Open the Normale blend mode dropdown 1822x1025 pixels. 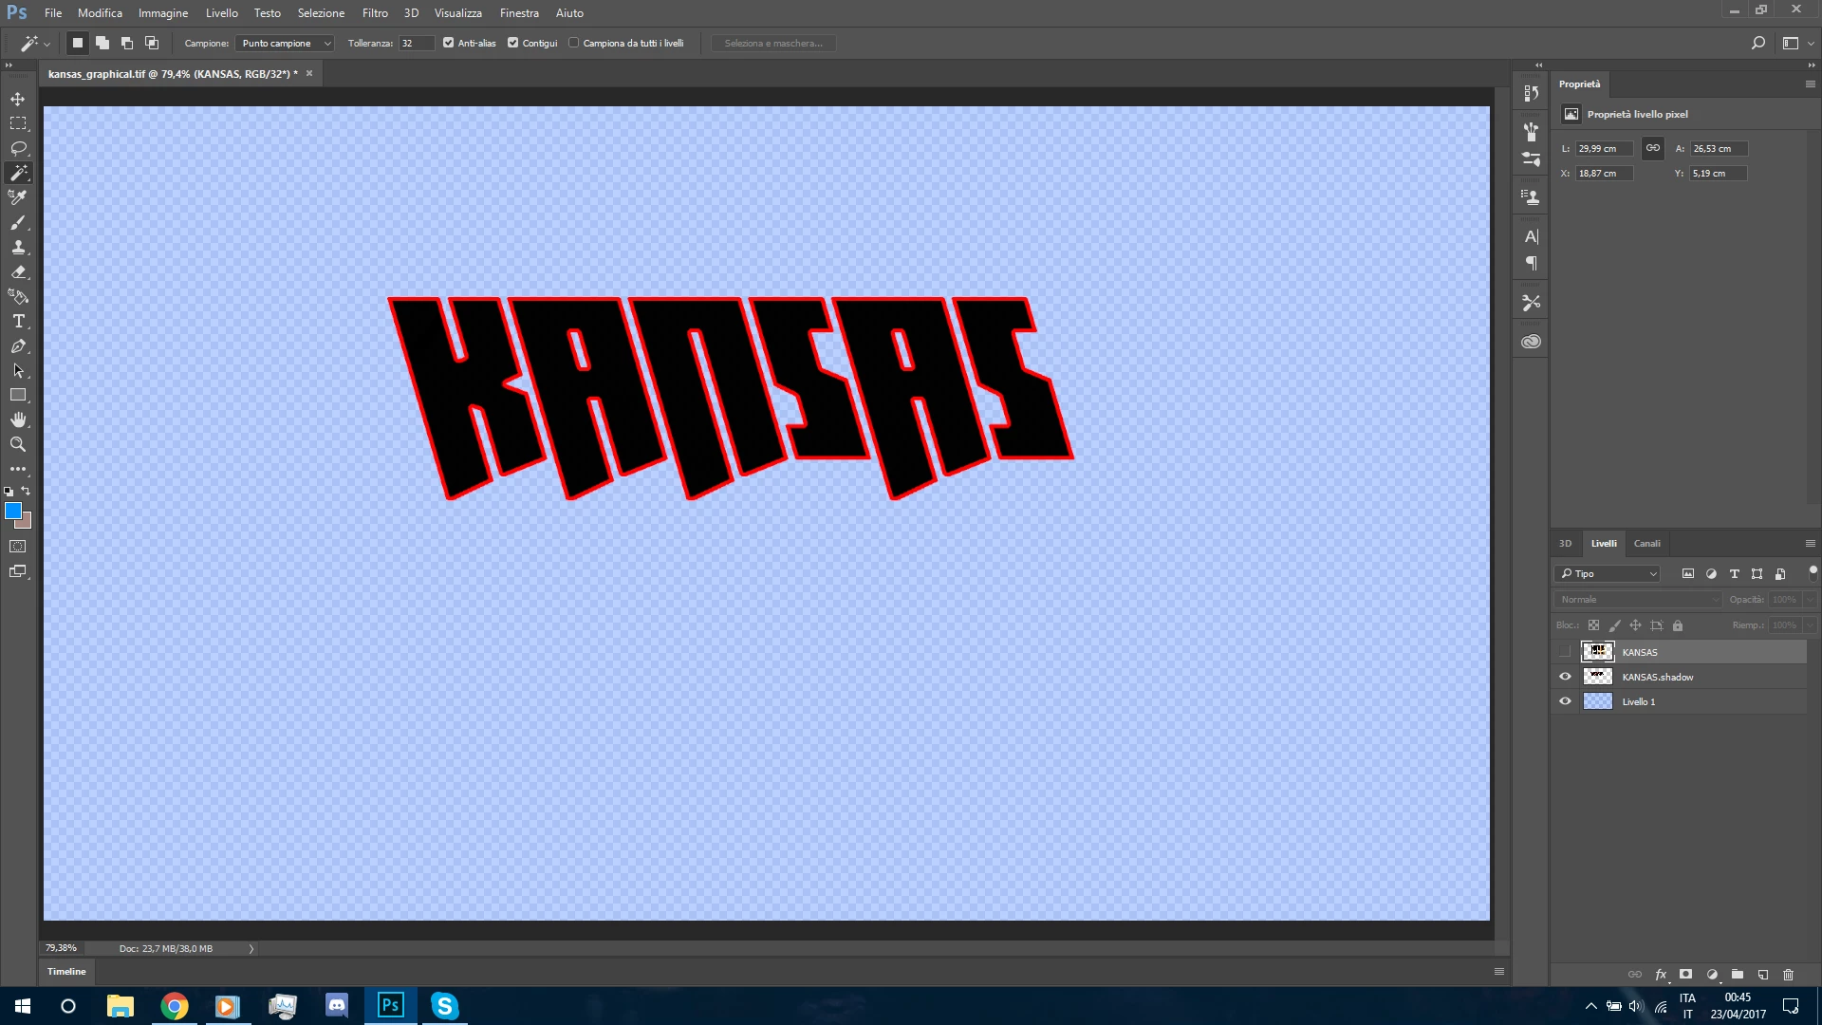click(1639, 599)
